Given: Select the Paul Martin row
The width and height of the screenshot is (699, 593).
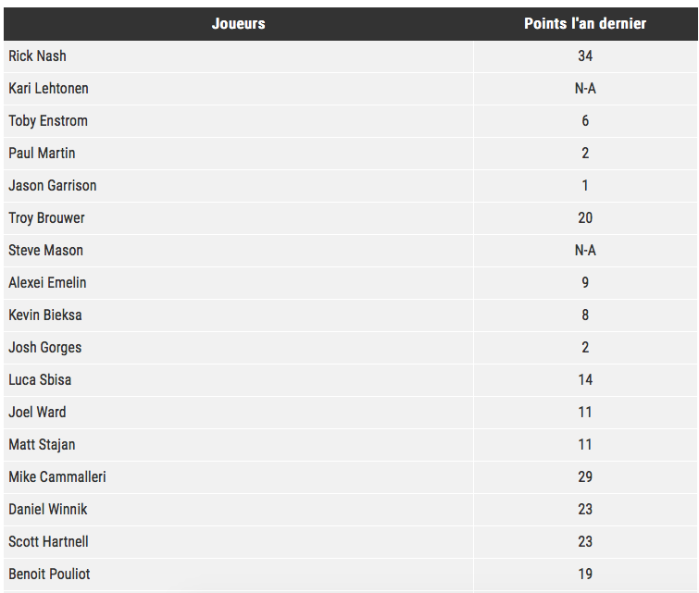Looking at the screenshot, I should tap(351, 154).
